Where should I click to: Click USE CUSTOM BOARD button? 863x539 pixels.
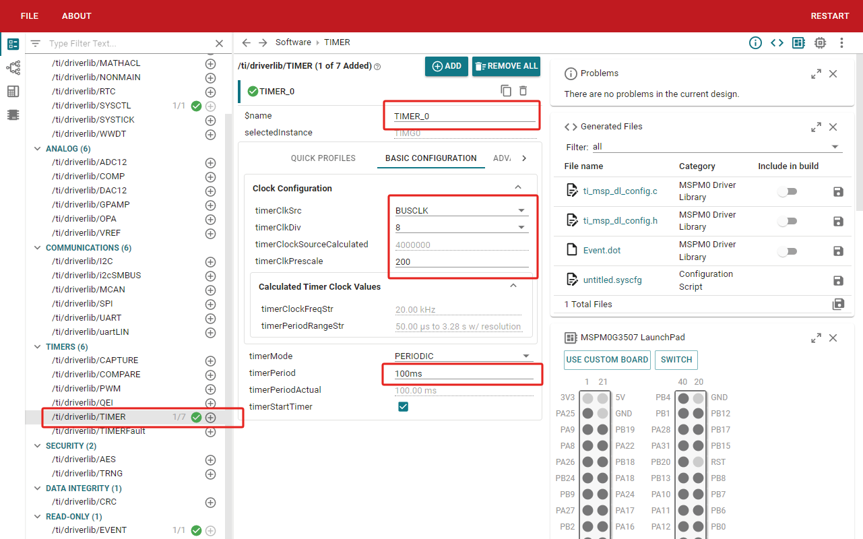(607, 360)
